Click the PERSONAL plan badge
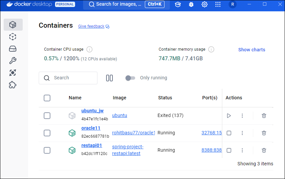This screenshot has height=179, width=285. (65, 4)
